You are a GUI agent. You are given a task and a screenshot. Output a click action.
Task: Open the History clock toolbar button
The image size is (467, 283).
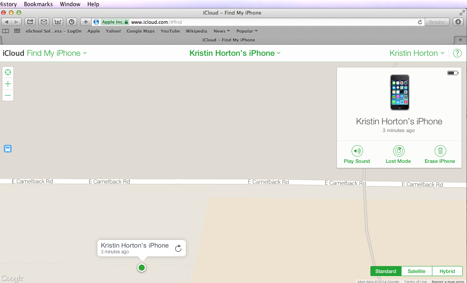click(71, 22)
